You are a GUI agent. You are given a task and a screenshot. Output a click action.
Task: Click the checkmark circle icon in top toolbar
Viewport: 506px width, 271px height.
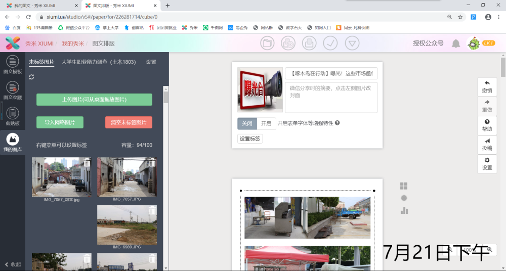tap(330, 43)
